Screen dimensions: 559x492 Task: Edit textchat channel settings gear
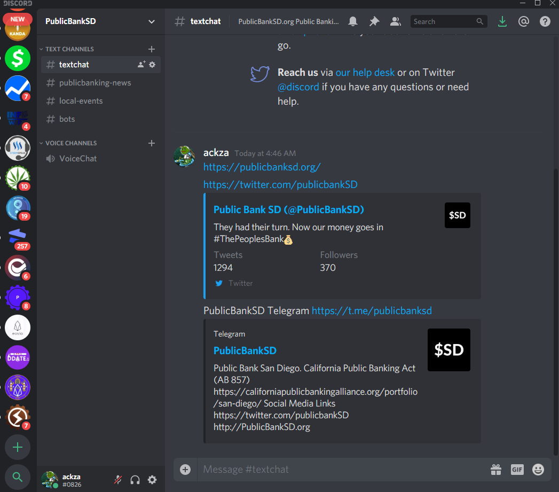click(x=152, y=65)
